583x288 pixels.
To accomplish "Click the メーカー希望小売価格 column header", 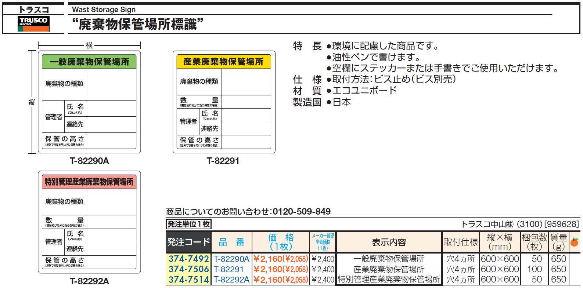I will 323,242.
